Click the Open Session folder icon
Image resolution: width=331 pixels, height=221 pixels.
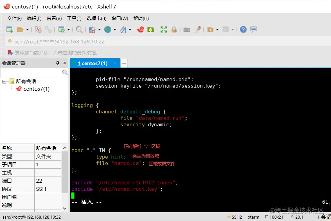[20, 30]
